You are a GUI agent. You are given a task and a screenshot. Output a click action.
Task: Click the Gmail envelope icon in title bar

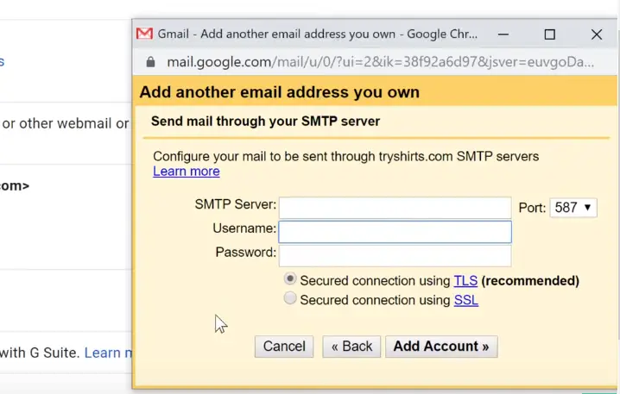click(x=144, y=34)
